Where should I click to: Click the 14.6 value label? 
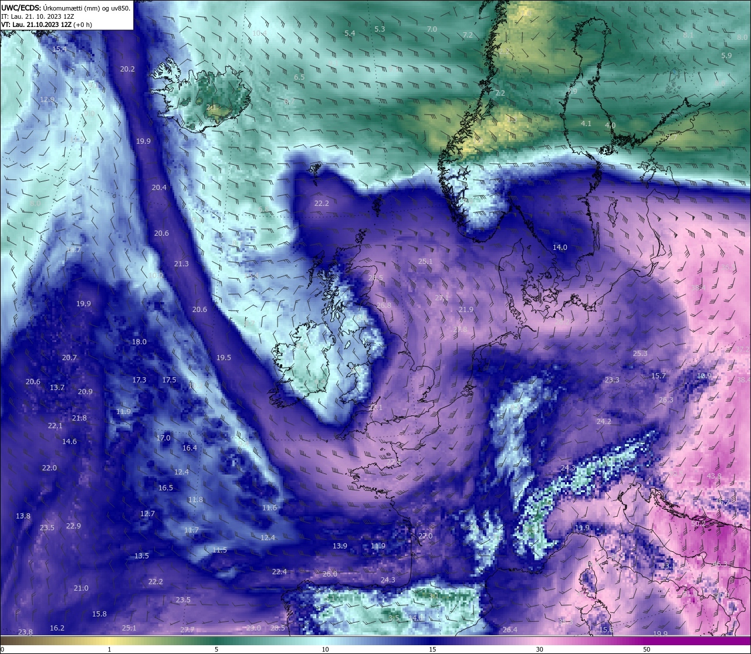tap(69, 442)
